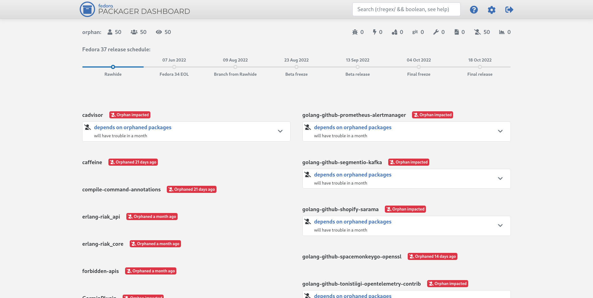The width and height of the screenshot is (593, 298).
Task: Click shopify-sarama's Orphan impacted badge
Action: tap(406, 209)
